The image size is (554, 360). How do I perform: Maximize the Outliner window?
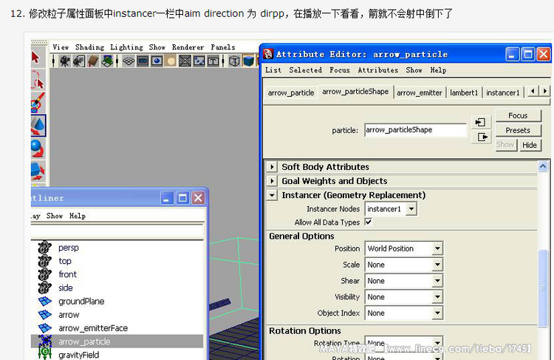tap(182, 198)
